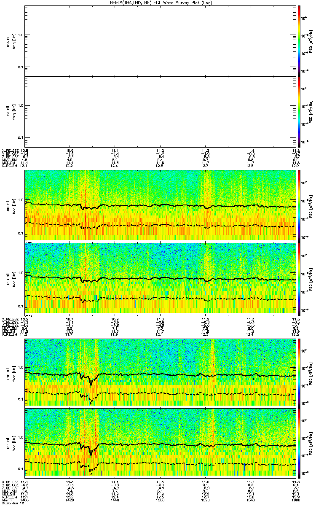316x506 pixels.
Task: Select the empty THA B-parallel panel
Action: [x=160, y=112]
